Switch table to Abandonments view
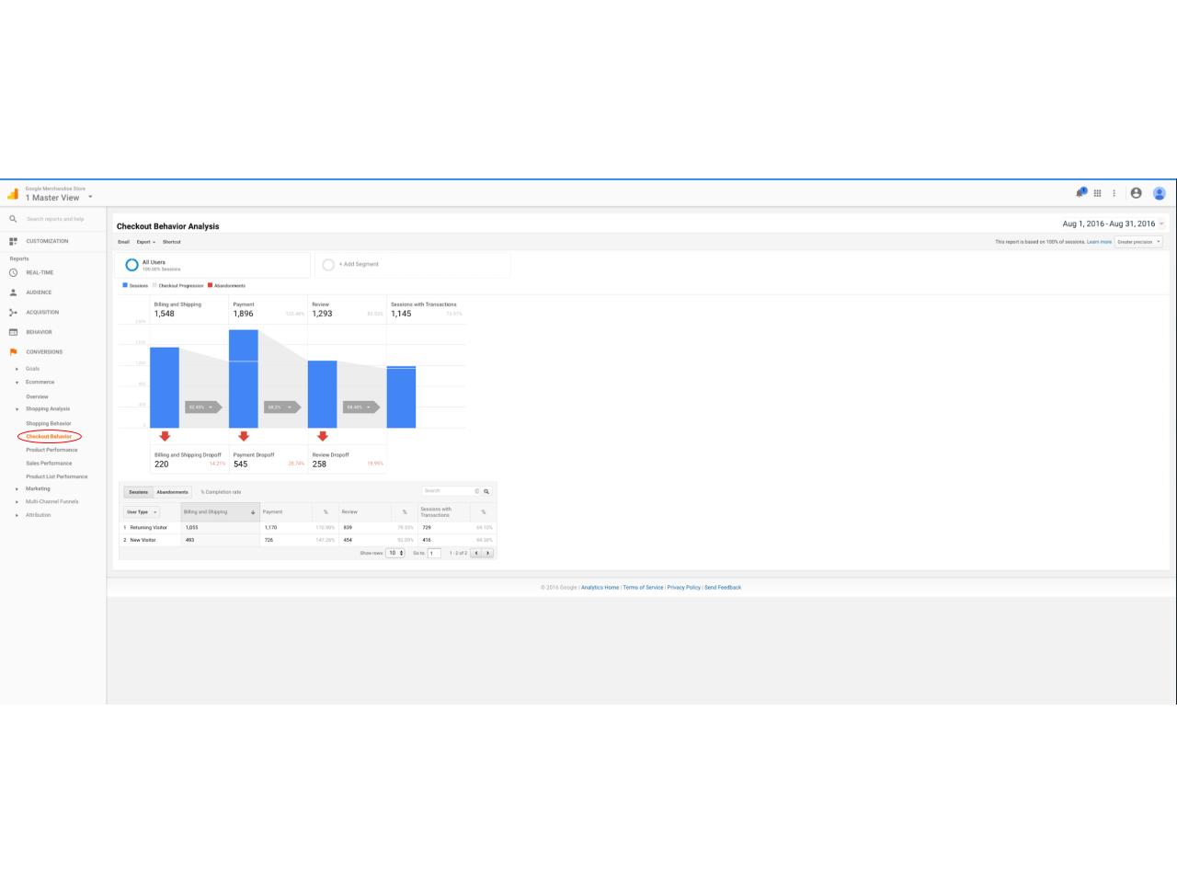 172,492
